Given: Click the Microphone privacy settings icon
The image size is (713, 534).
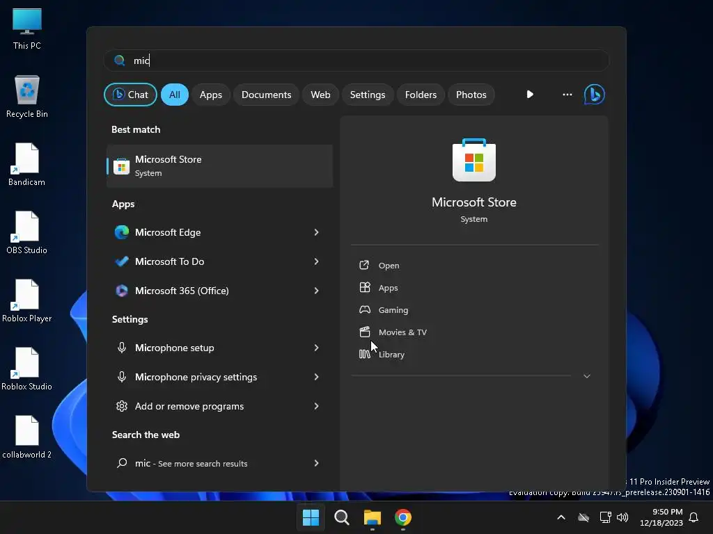Looking at the screenshot, I should 121,376.
